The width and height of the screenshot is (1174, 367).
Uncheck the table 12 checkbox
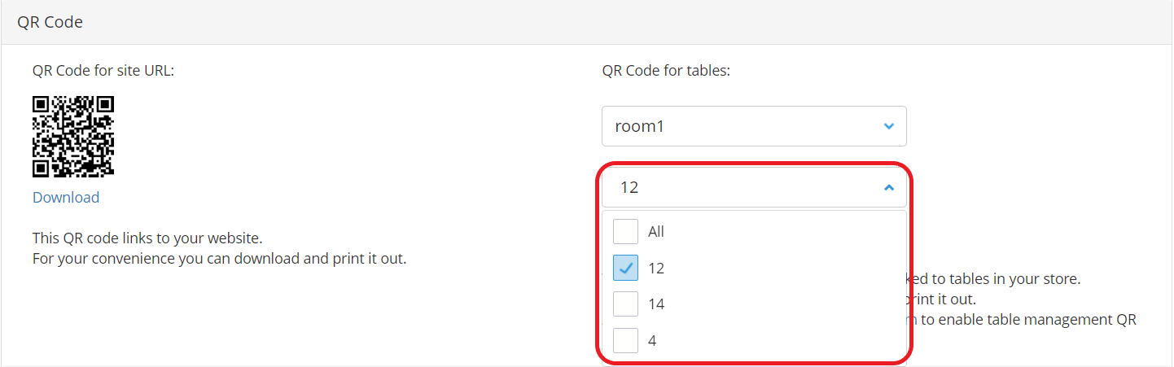point(625,268)
